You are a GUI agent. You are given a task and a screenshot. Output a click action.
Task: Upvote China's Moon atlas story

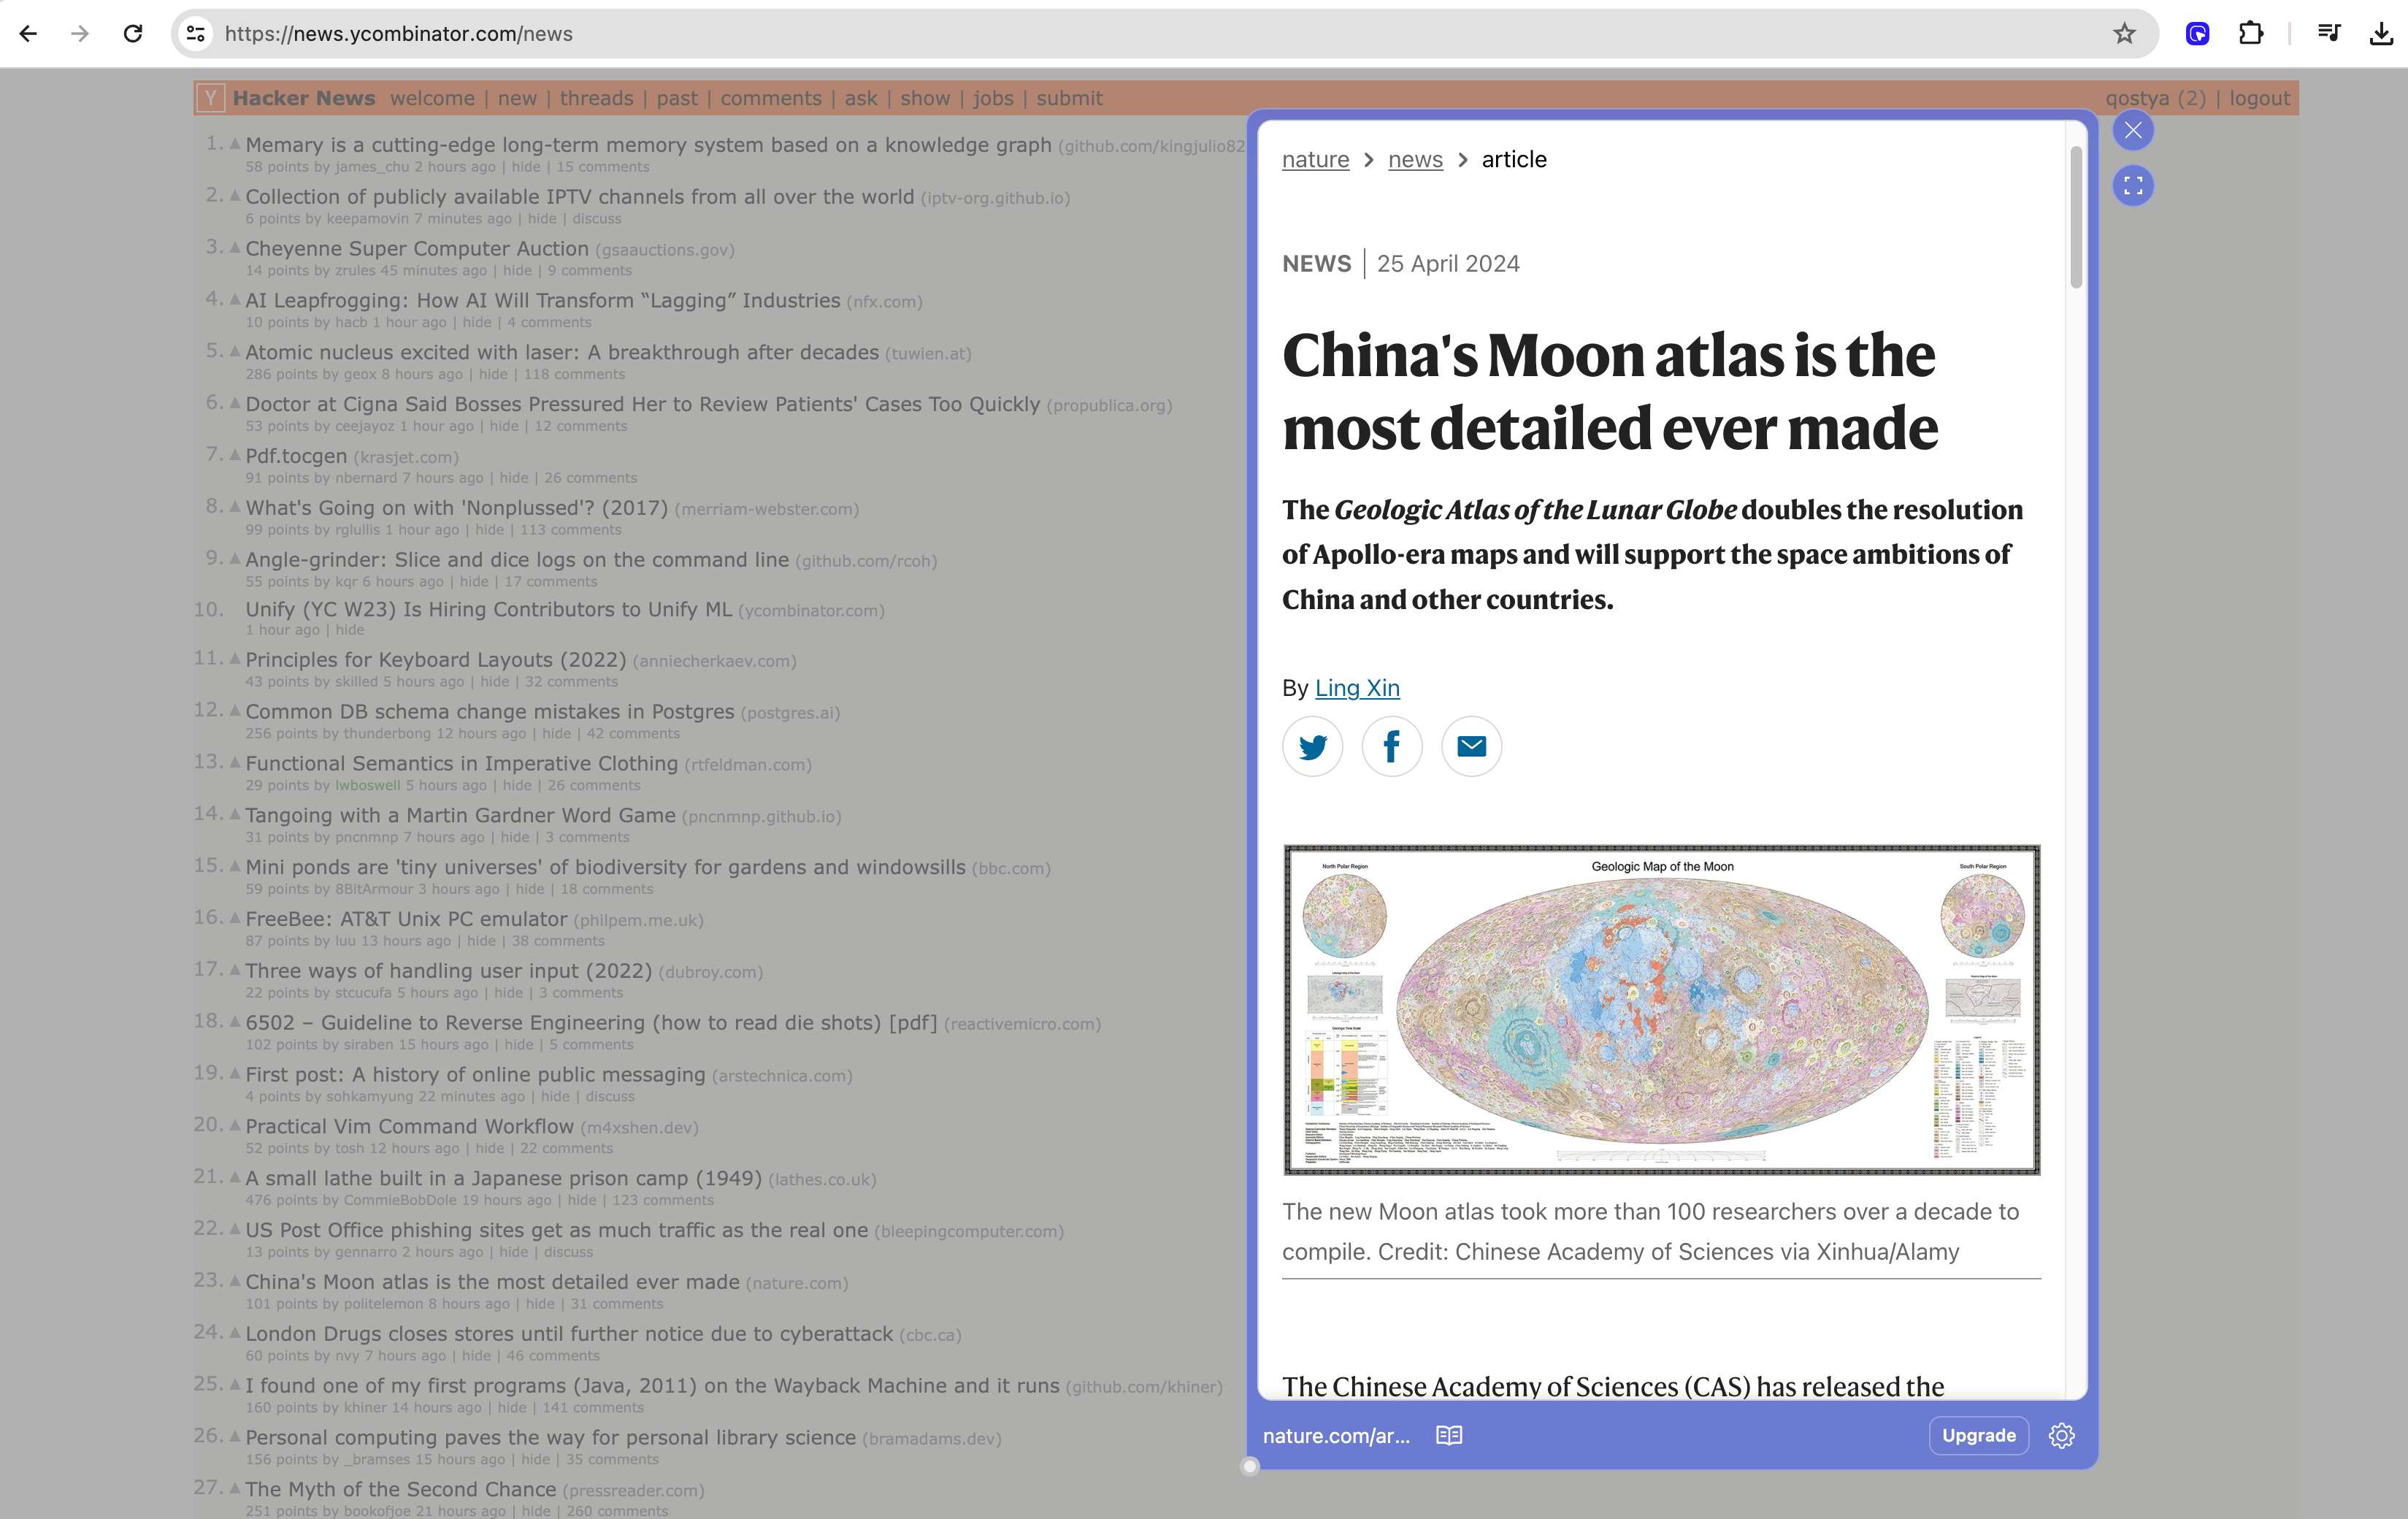235,1280
